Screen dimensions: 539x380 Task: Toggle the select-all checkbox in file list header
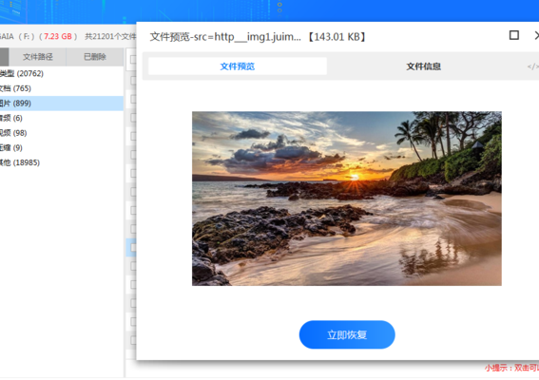133,60
